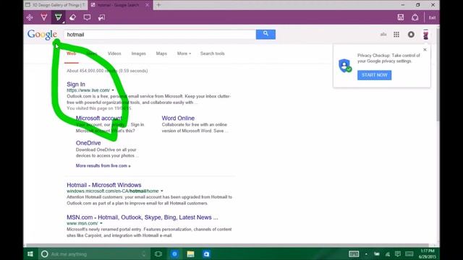Select the Clip tool
Image resolution: width=463 pixels, height=260 pixels.
101,17
